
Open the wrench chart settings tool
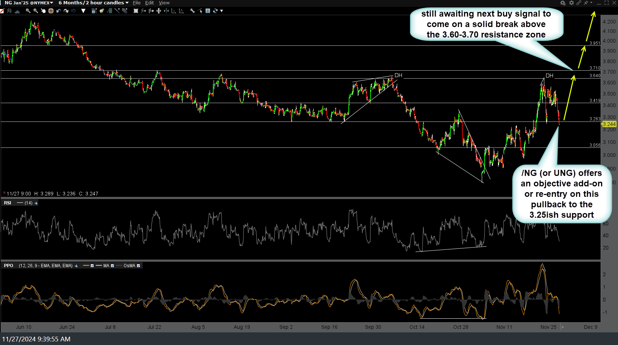pyautogui.click(x=193, y=11)
